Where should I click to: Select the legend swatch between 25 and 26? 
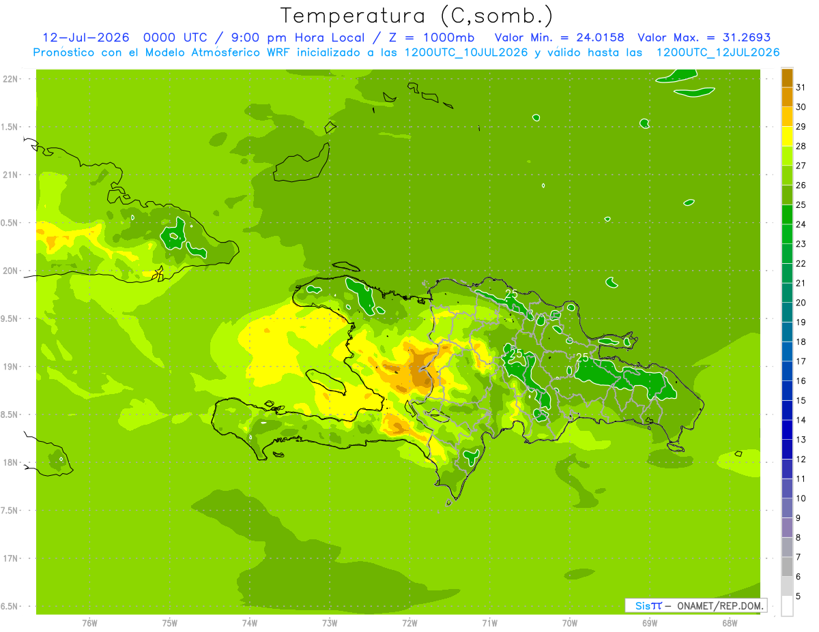click(787, 195)
